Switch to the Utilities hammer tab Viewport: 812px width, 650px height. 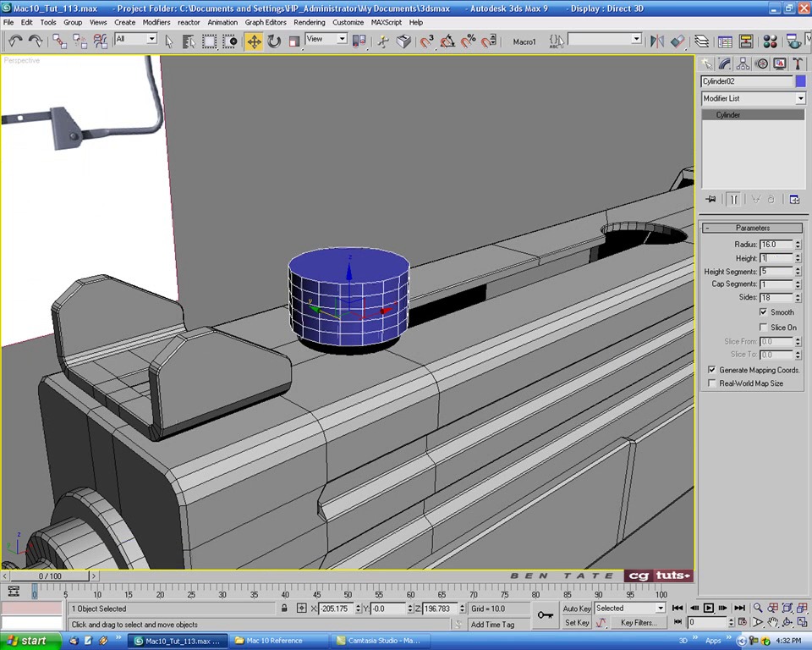coord(798,63)
